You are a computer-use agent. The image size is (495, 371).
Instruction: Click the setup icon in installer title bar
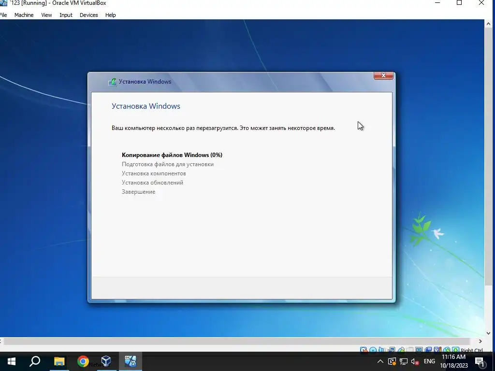pos(112,82)
